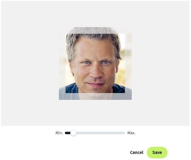The width and height of the screenshot is (191, 160).
Task: Click the dark filled portion of zoom slider
Action: [68, 133]
